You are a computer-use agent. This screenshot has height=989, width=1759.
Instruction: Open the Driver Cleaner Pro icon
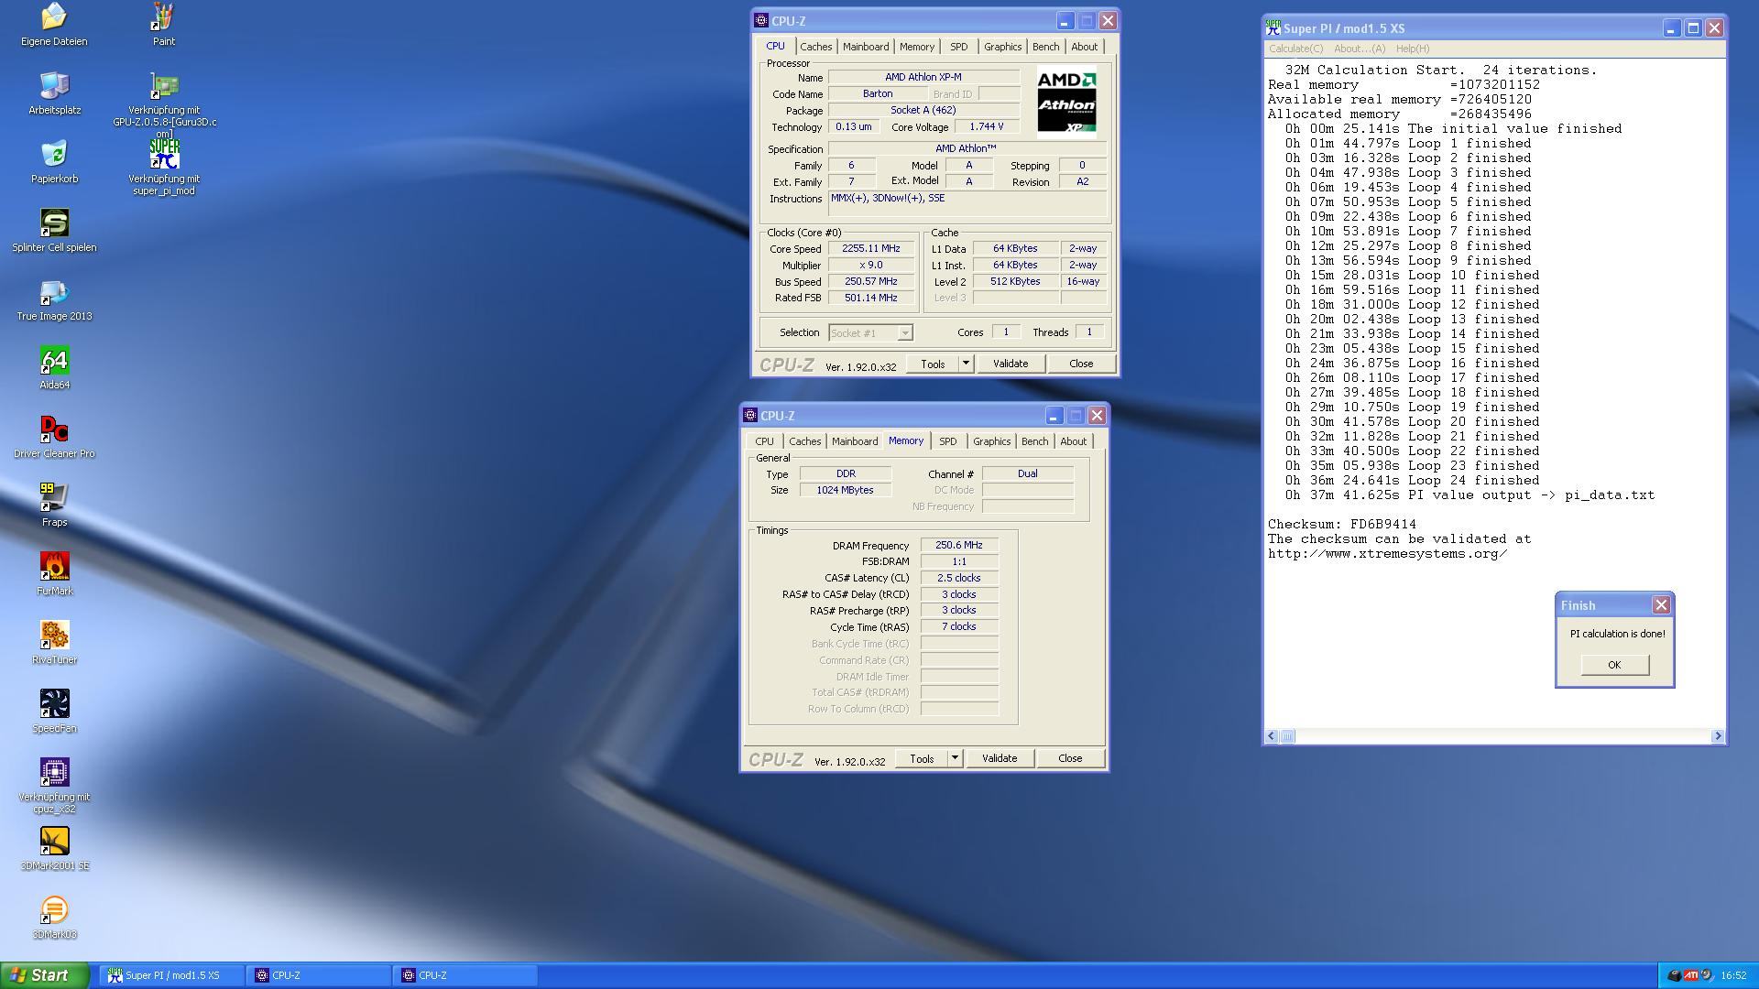(54, 429)
